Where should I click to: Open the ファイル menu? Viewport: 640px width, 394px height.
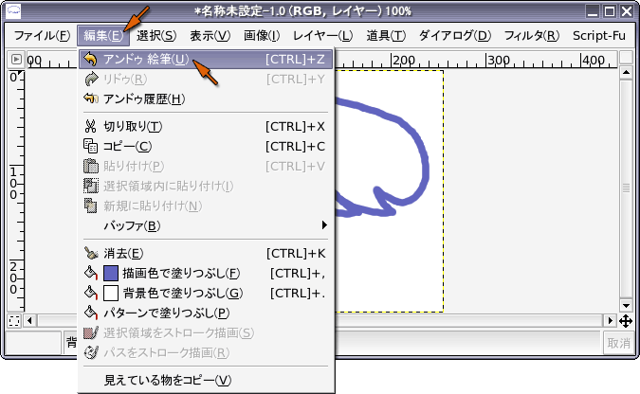[x=42, y=35]
